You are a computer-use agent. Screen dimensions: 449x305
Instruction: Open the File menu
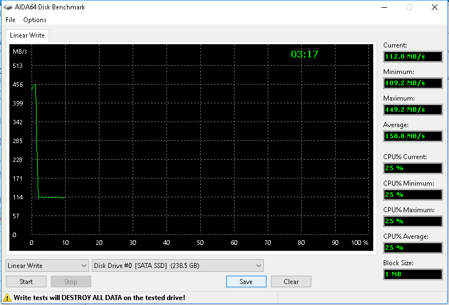coord(11,20)
